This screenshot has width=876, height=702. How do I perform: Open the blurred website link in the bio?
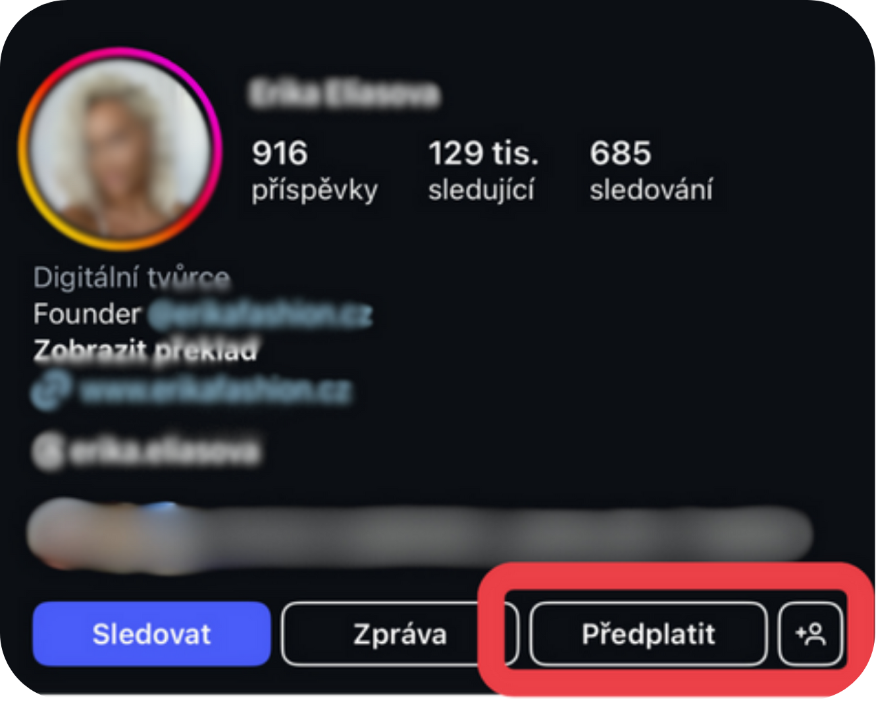215,392
